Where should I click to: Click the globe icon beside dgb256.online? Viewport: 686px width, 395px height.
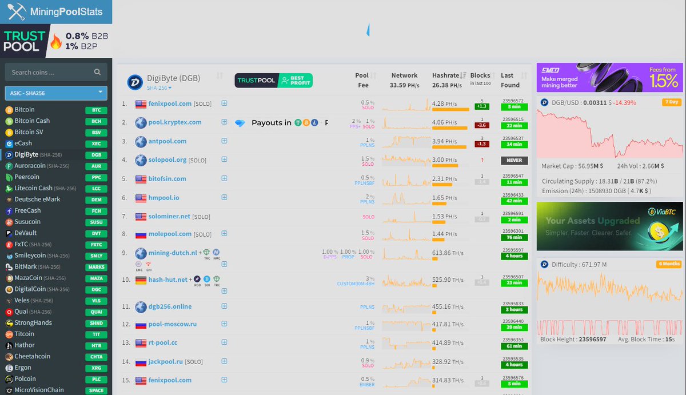click(141, 307)
